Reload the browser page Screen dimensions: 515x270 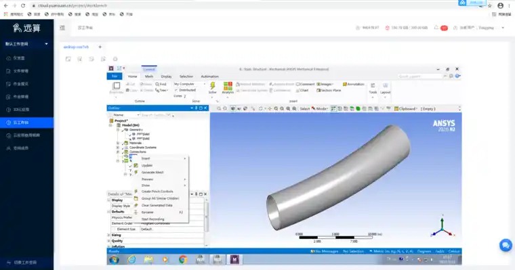click(22, 5)
